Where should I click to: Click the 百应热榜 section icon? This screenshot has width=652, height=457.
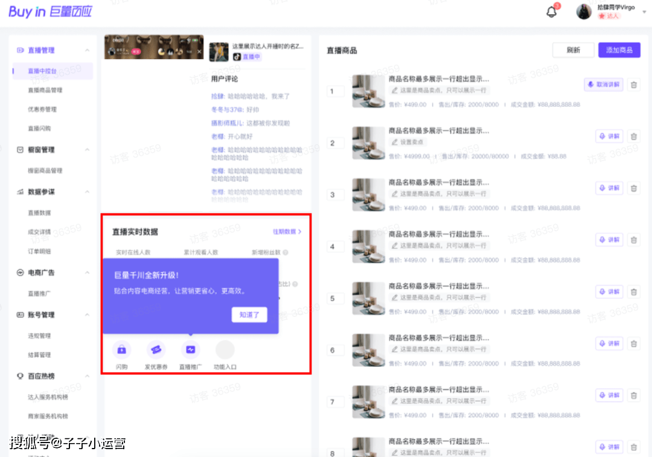point(20,376)
